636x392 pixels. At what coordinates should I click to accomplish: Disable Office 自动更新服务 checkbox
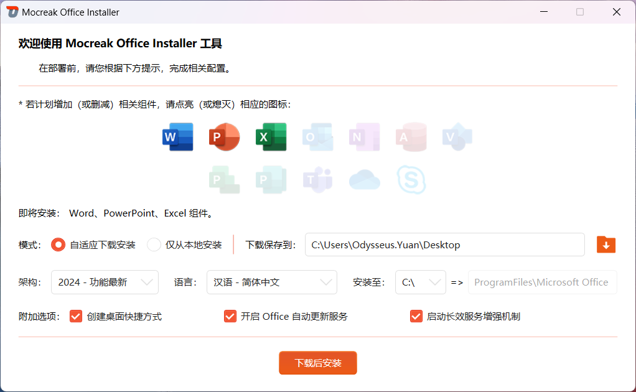click(x=230, y=316)
